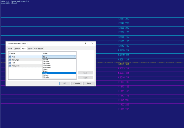Choose '1 Week' from the timeframe list
Screen dimensions: 184x128
[59, 75]
